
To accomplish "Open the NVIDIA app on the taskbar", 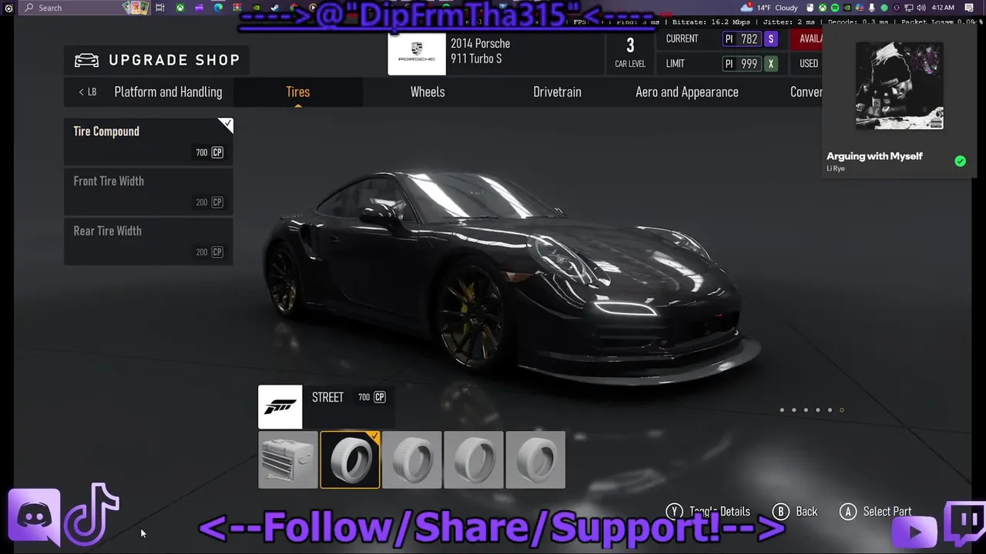I will (x=257, y=8).
